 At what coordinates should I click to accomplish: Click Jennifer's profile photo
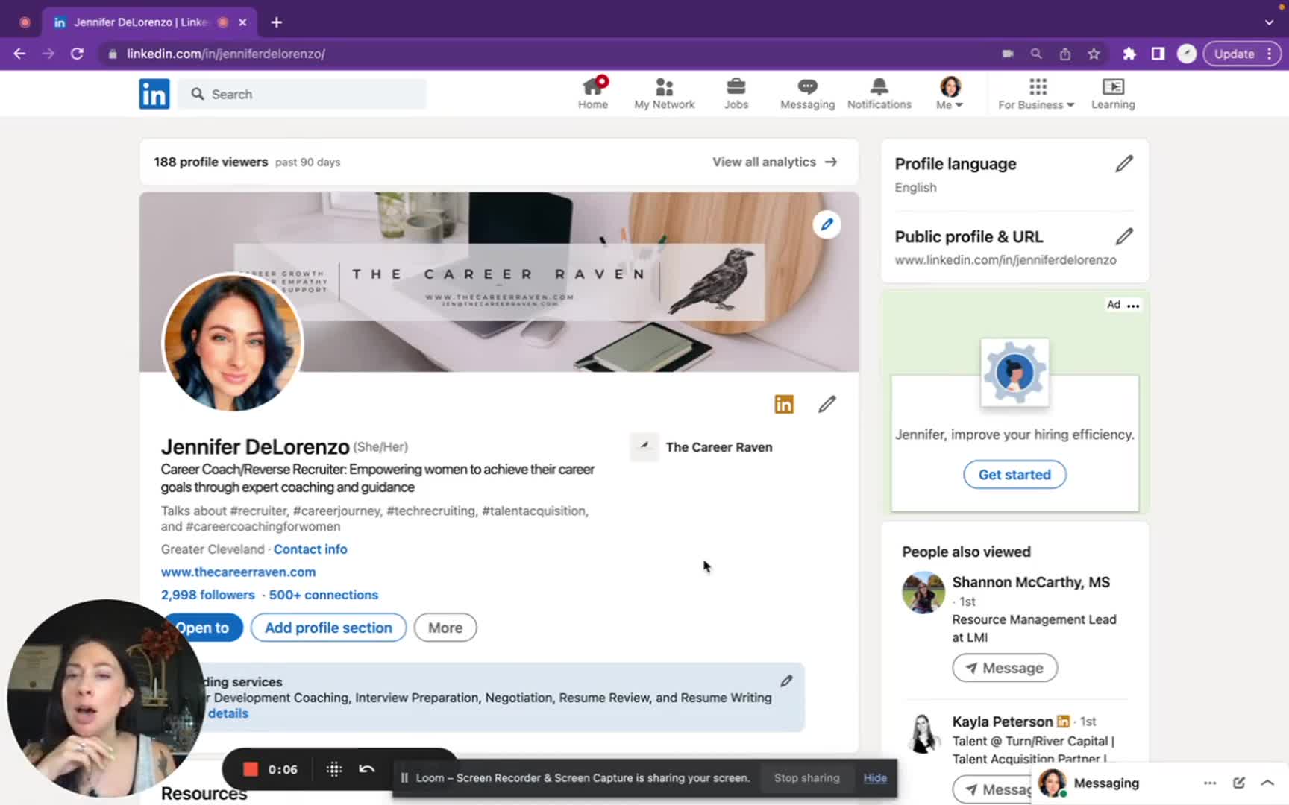[x=233, y=342]
